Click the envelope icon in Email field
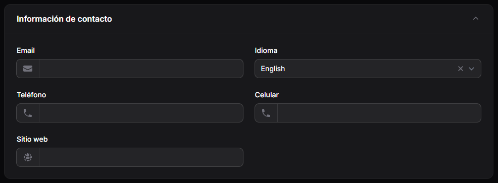The width and height of the screenshot is (498, 183). point(28,69)
